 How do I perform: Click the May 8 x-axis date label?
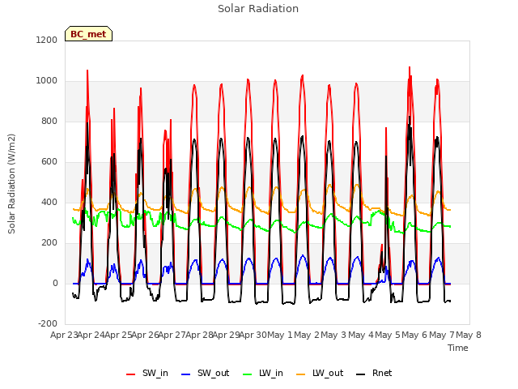tap(469, 335)
